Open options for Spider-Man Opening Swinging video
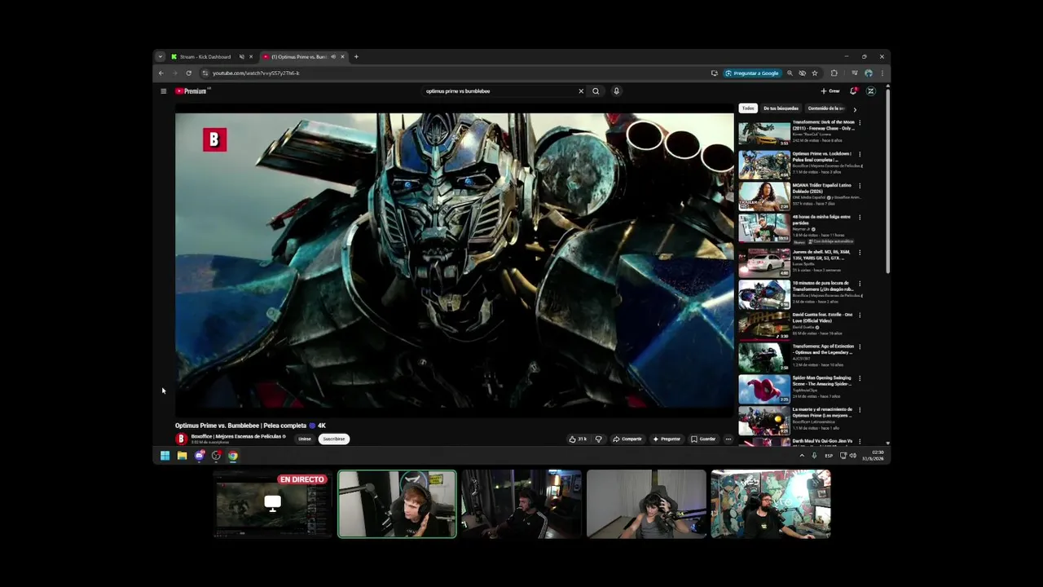 point(860,378)
